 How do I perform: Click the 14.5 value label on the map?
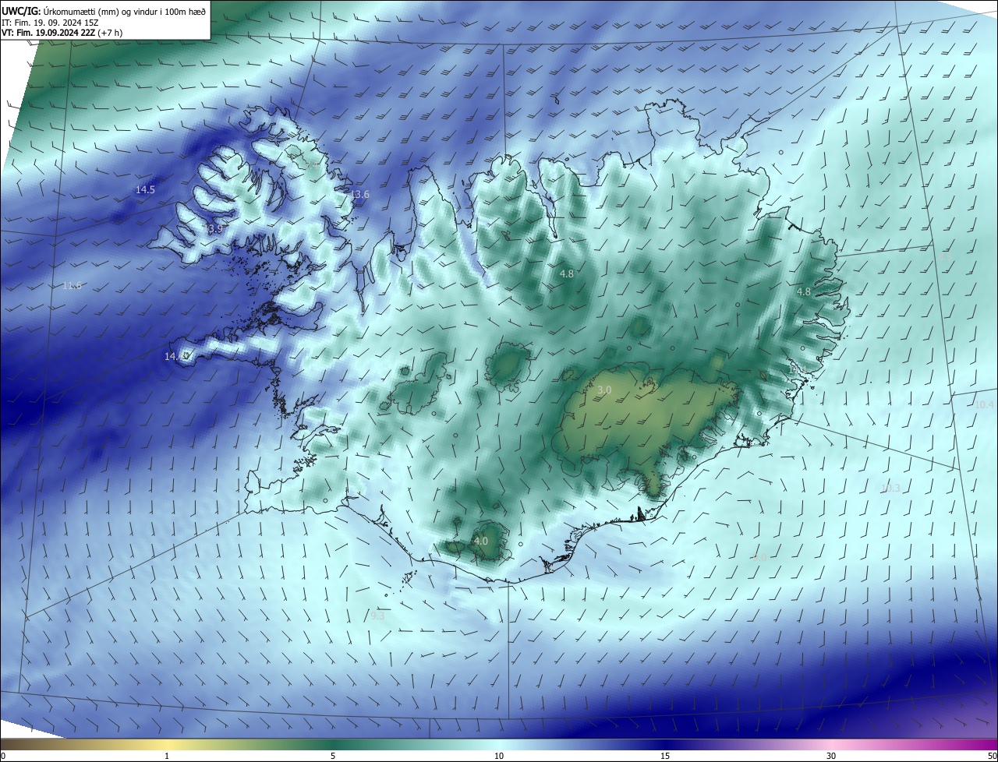point(145,190)
